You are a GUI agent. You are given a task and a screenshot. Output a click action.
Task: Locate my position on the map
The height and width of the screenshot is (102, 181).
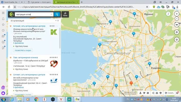[176, 32]
